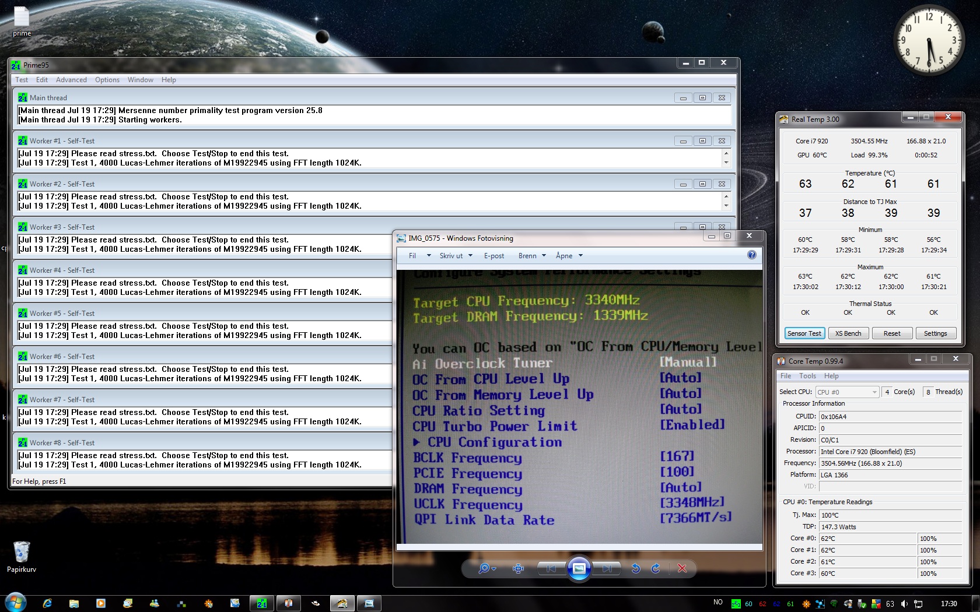Open the Brenn dropdown
Image resolution: width=980 pixels, height=612 pixels.
pos(532,256)
